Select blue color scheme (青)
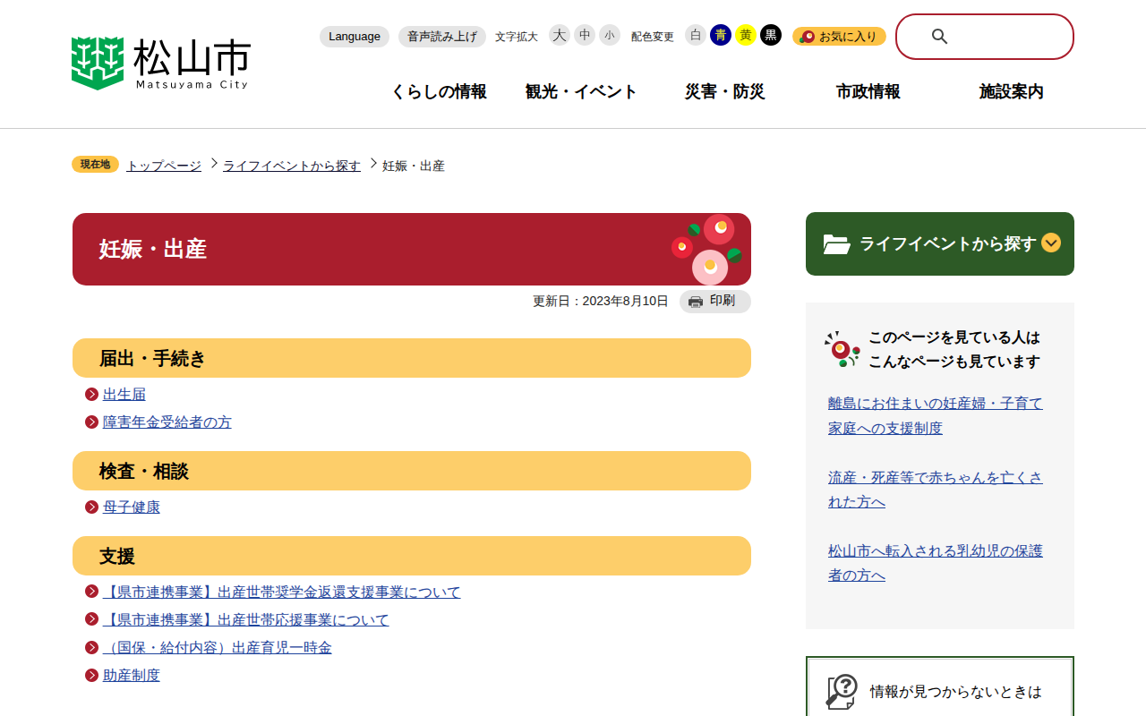 pos(721,35)
